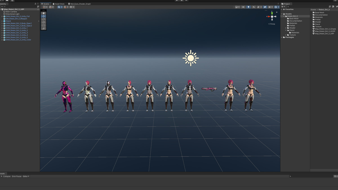Switch the Persp projection label
This screenshot has height=190, width=338.
pos(272,24)
